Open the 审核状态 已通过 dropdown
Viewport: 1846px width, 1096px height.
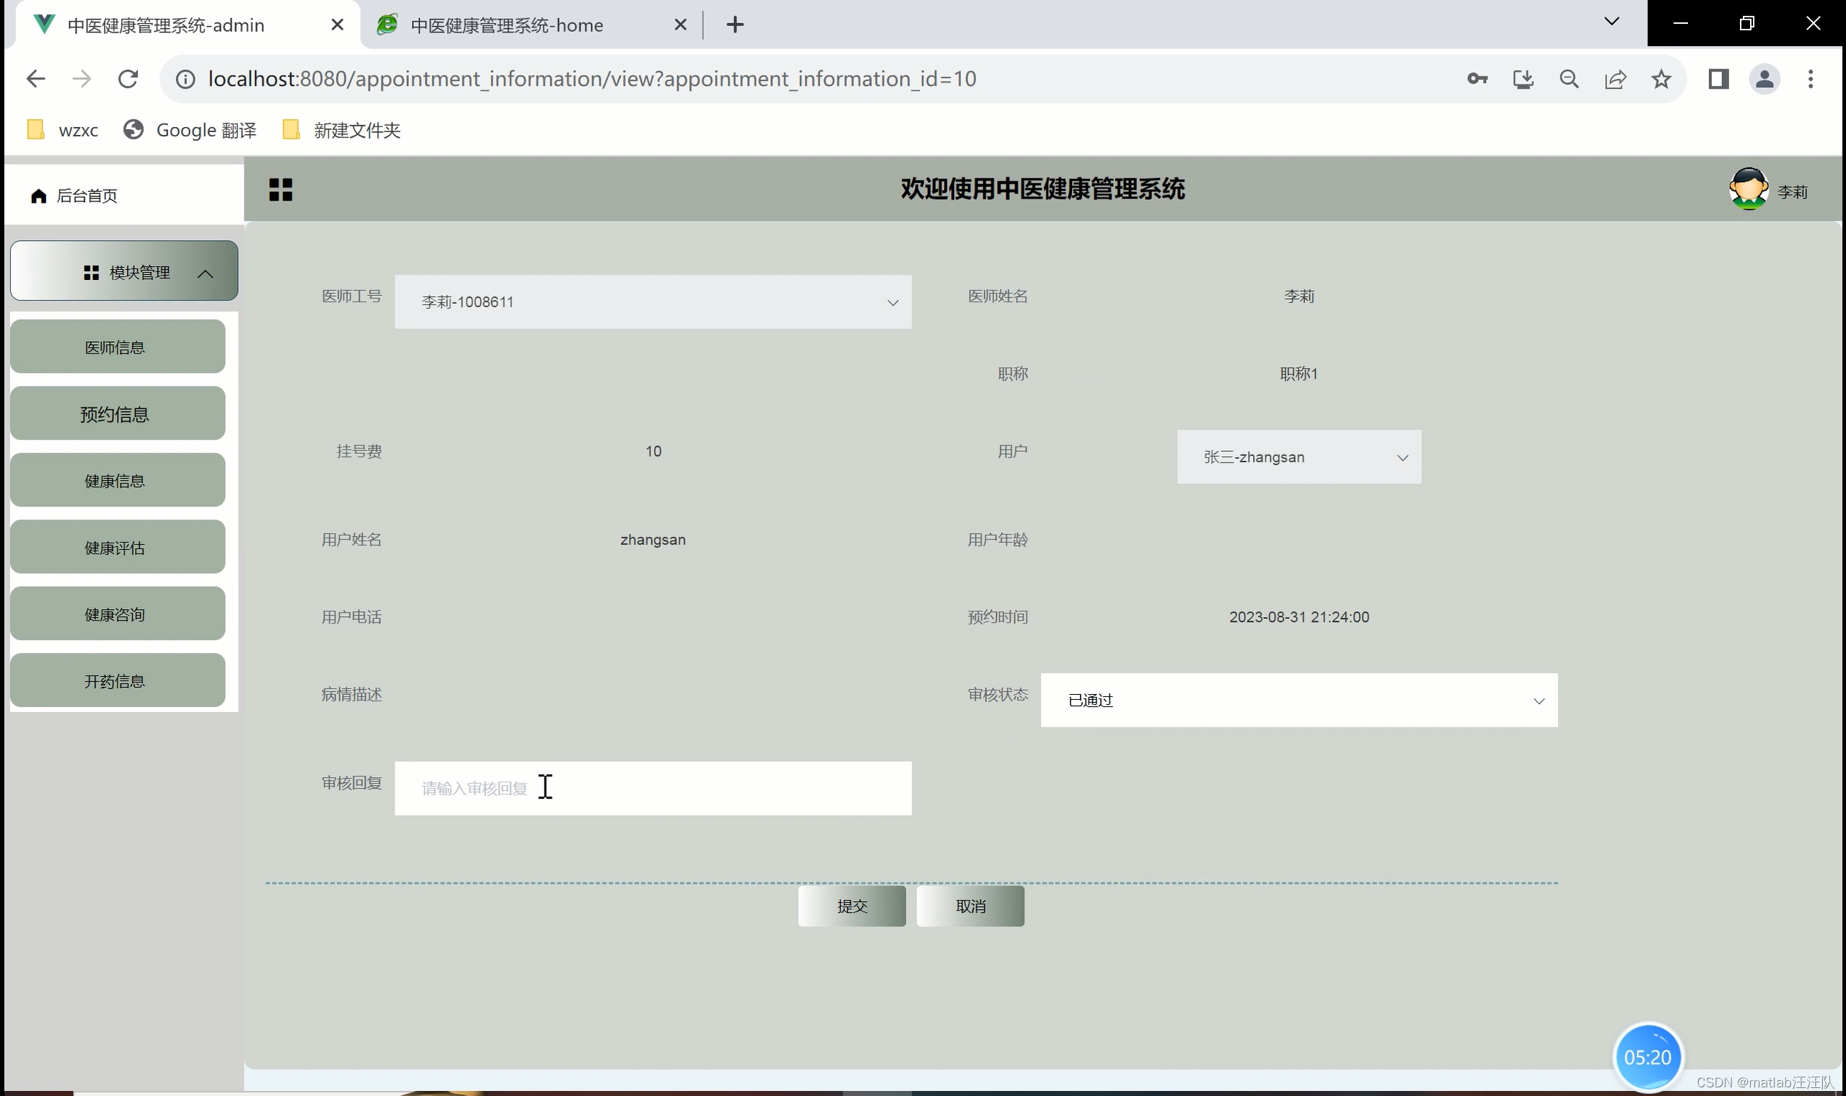(x=1298, y=700)
